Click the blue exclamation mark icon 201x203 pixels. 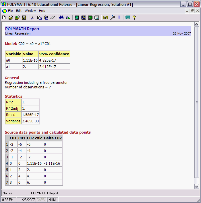pos(119,18)
